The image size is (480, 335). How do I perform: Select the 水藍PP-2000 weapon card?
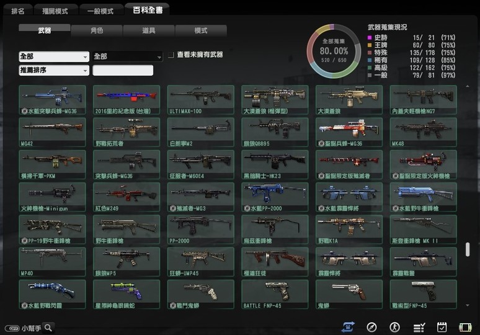pos(275,197)
